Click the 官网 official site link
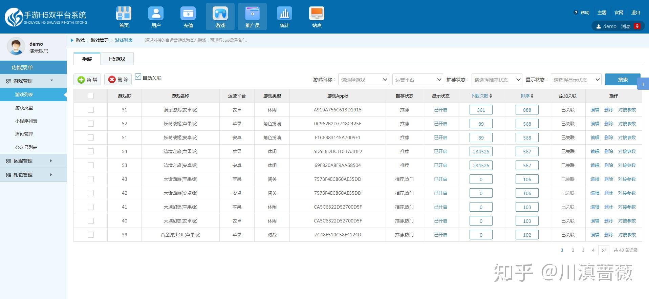Image resolution: width=649 pixels, height=299 pixels. [619, 13]
